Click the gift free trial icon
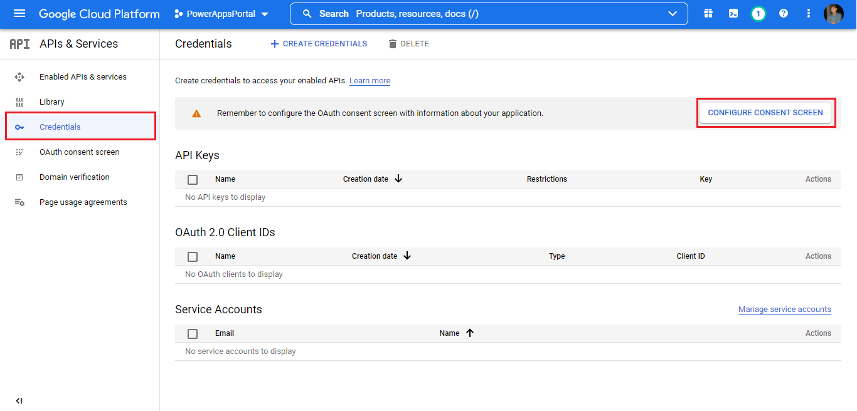This screenshot has height=411, width=857. [708, 14]
